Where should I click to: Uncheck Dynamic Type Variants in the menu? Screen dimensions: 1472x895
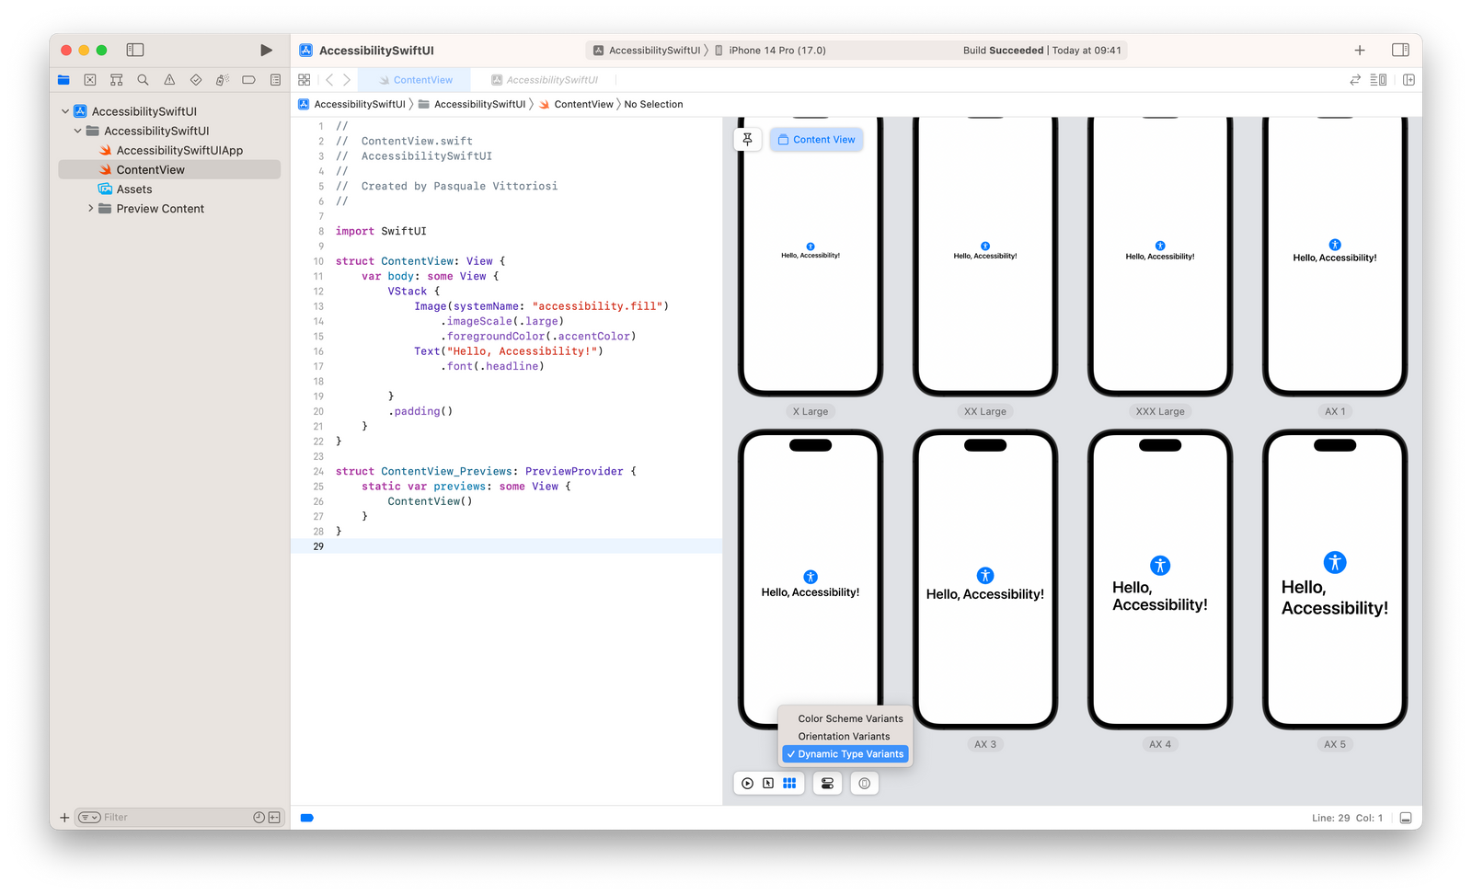point(845,753)
